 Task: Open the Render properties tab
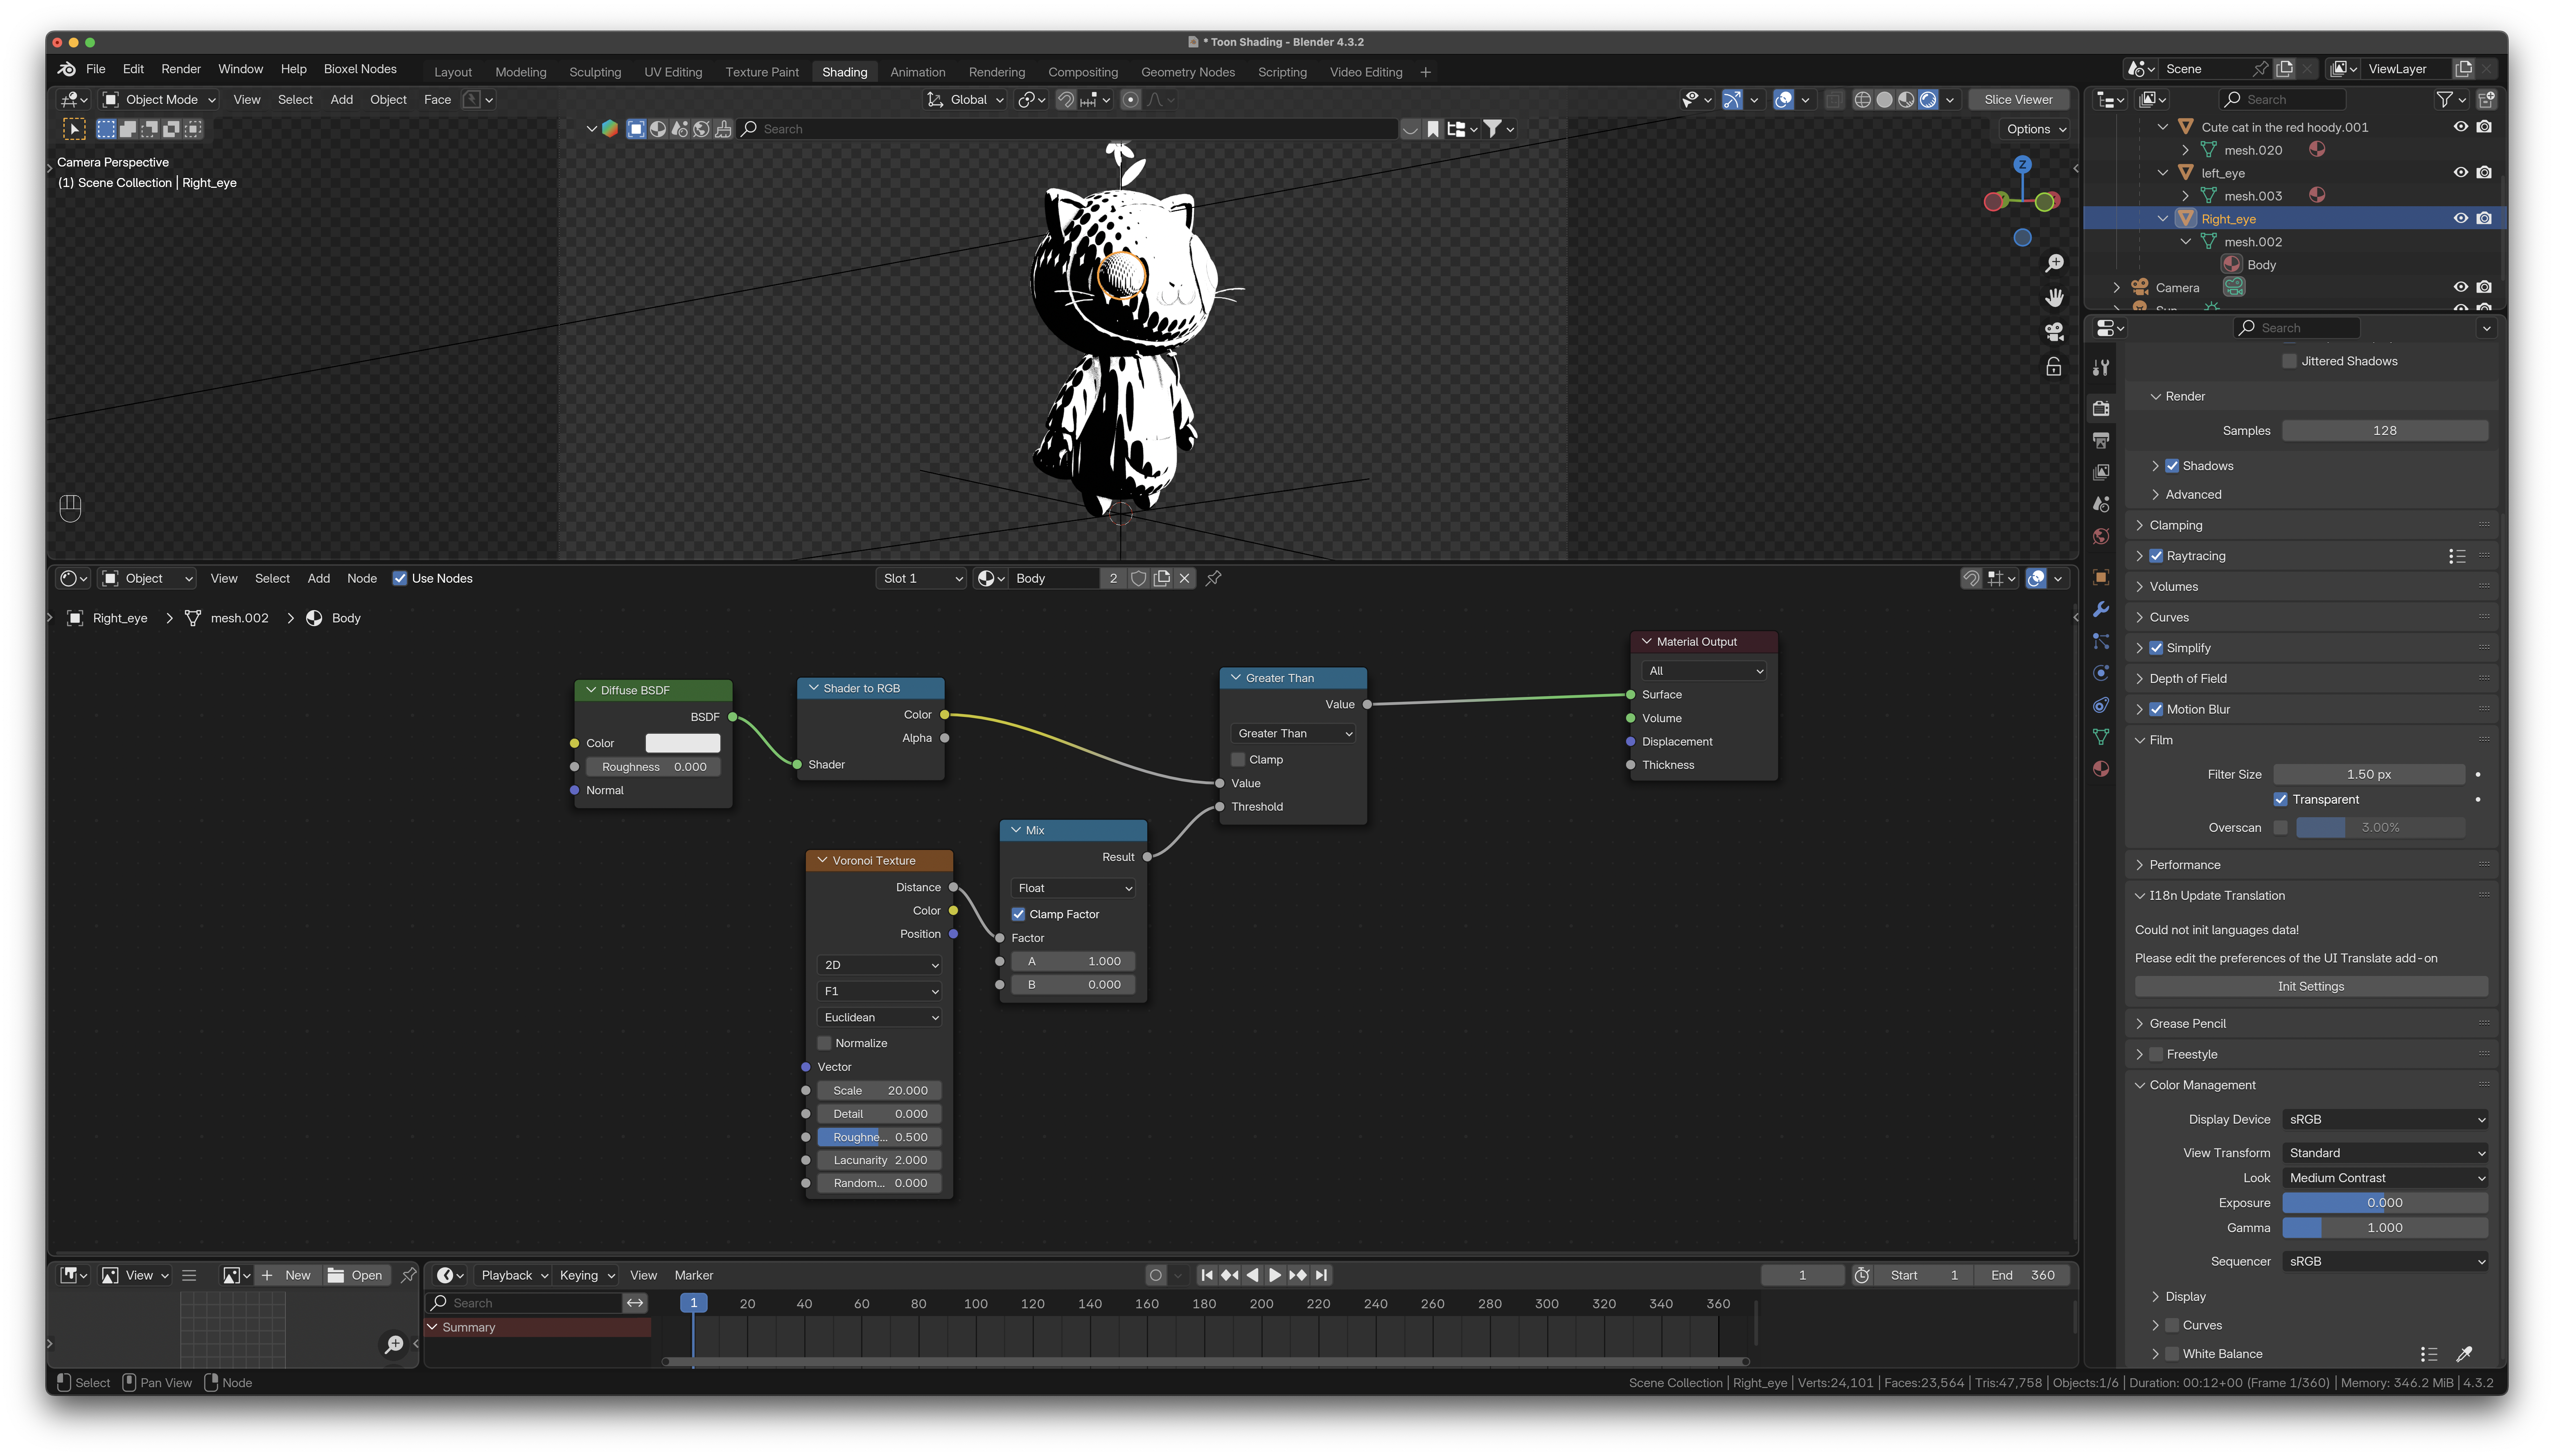[x=2101, y=408]
